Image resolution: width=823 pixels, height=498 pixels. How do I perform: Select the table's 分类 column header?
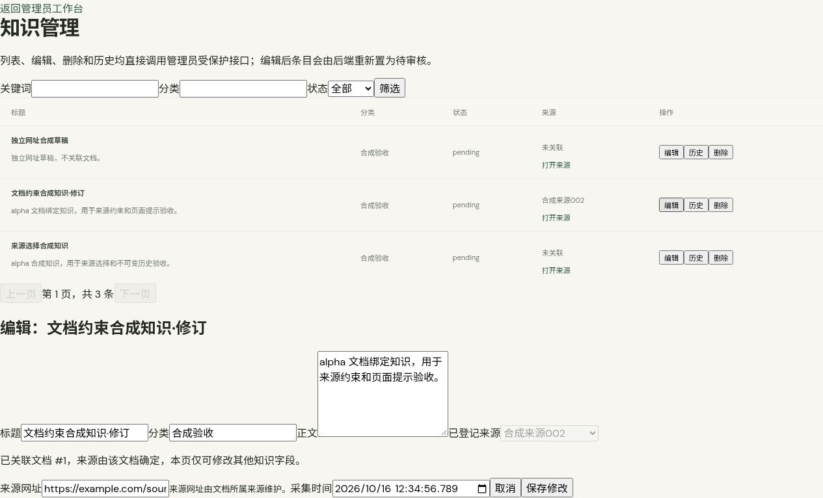(368, 112)
